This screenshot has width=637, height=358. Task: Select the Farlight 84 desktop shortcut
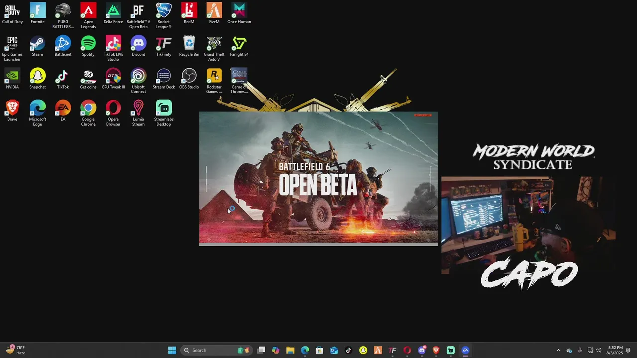coord(239,46)
